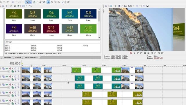Copy snapshot to clipboard icon
Image resolution: width=186 pixels, height=105 pixels.
(144, 6)
